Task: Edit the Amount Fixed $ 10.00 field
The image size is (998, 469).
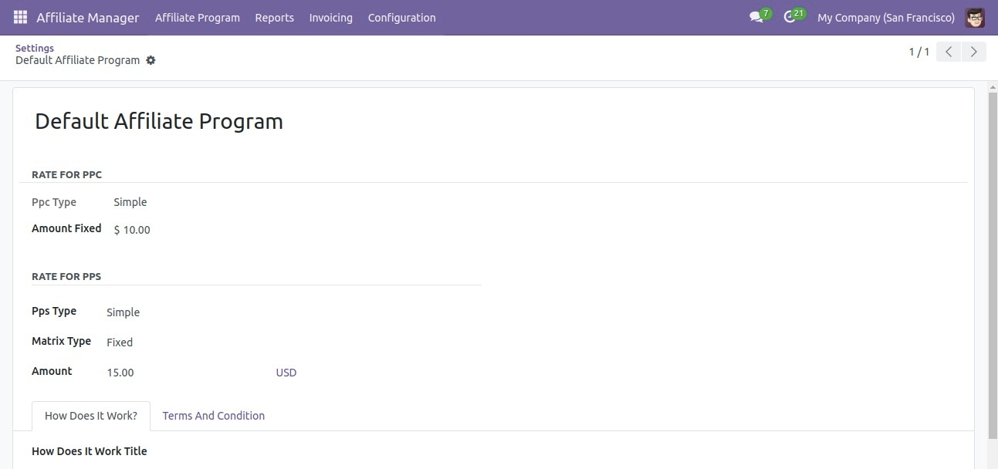Action: pyautogui.click(x=132, y=229)
